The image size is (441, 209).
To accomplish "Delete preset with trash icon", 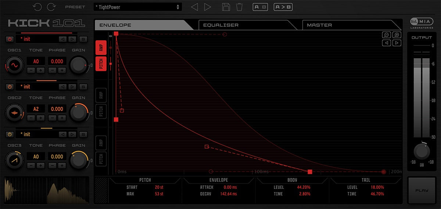I will (x=239, y=7).
